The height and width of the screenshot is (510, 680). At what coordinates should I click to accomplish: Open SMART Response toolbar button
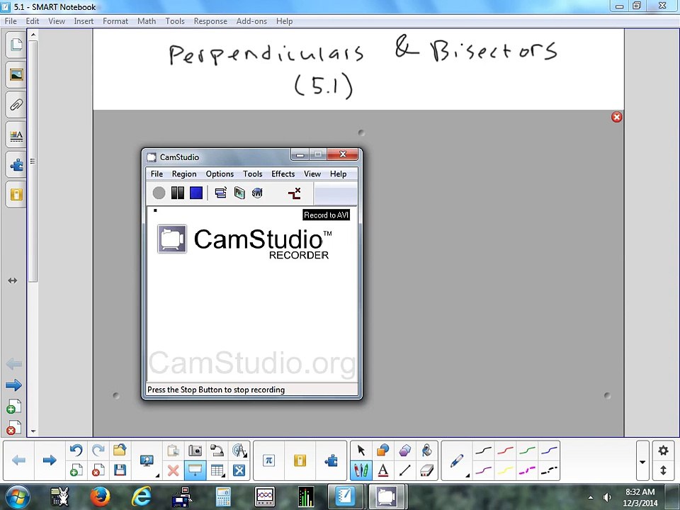click(300, 460)
